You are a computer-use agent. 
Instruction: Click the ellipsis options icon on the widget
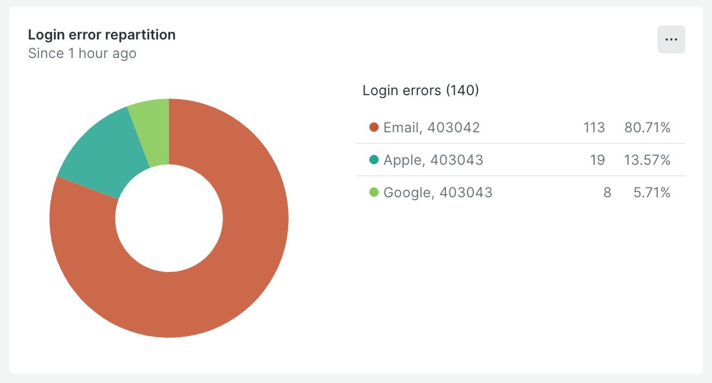(x=671, y=39)
